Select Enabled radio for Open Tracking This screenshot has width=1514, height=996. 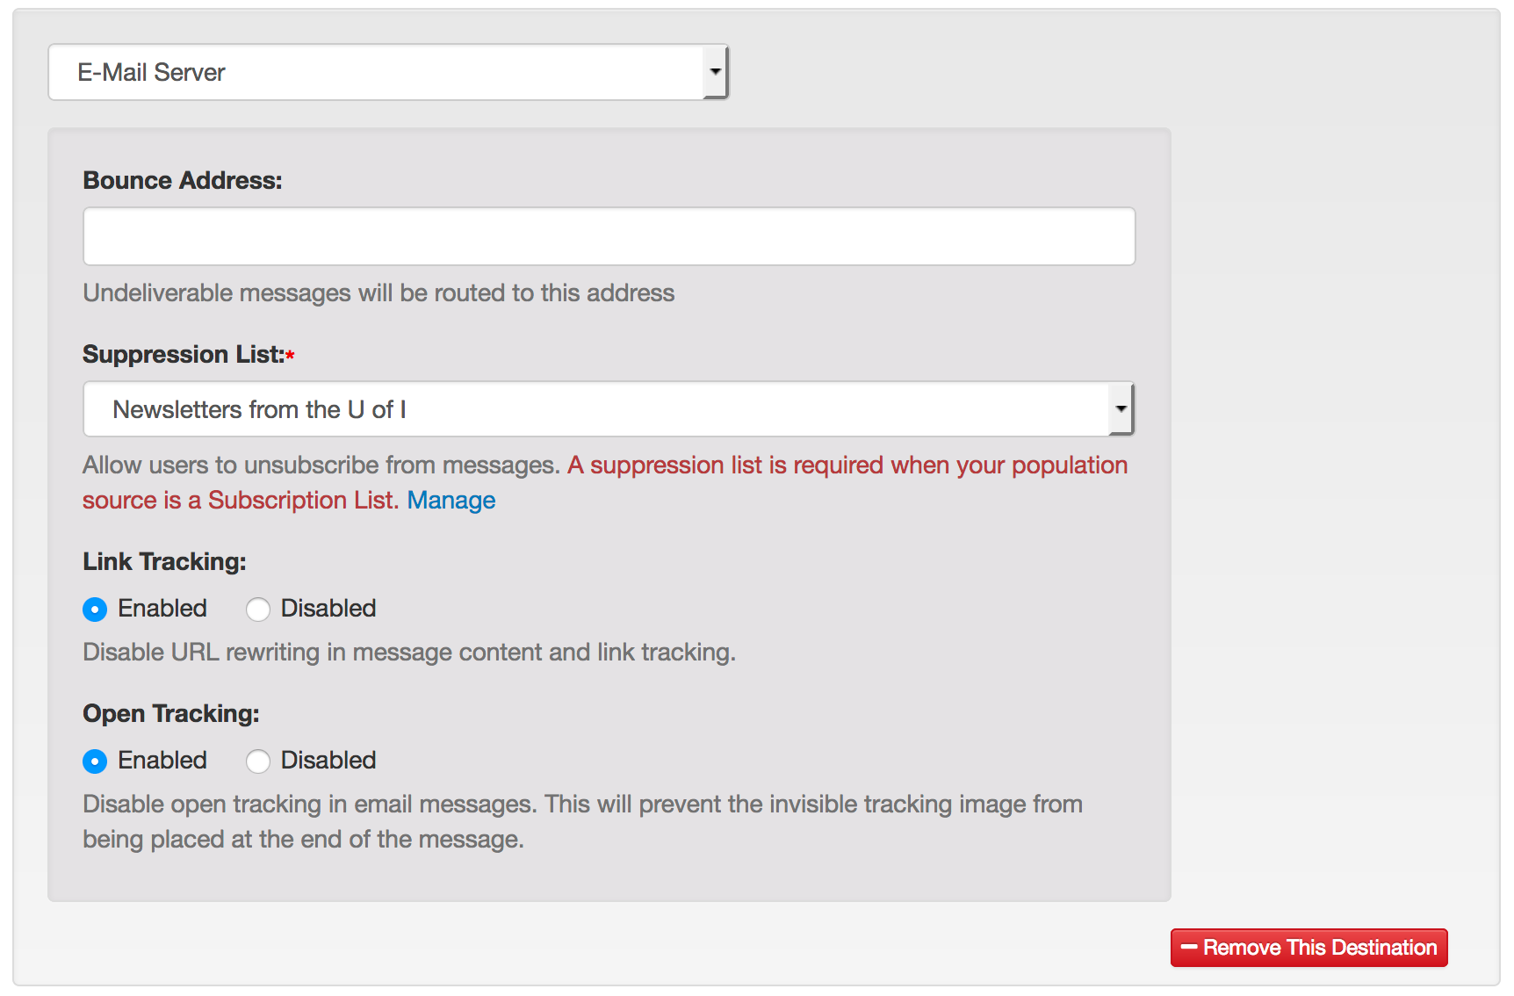(95, 761)
